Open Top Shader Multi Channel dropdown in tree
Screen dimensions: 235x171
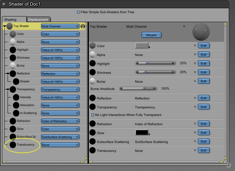tap(60, 26)
